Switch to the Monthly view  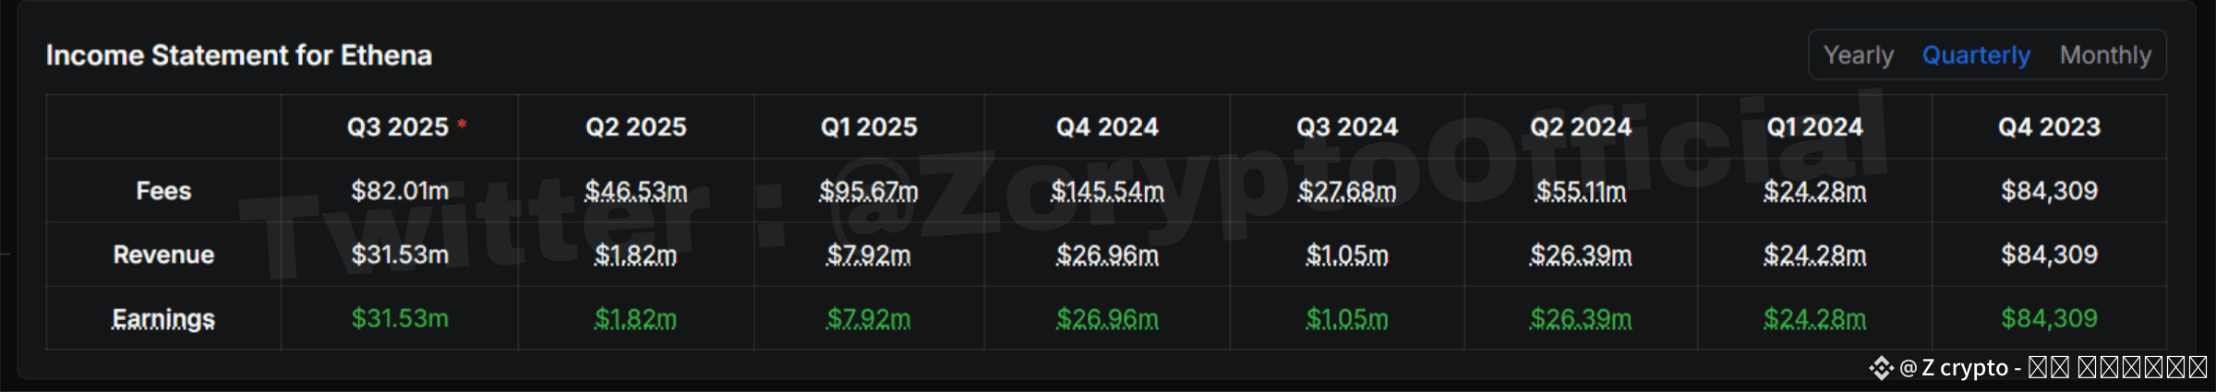[2105, 55]
